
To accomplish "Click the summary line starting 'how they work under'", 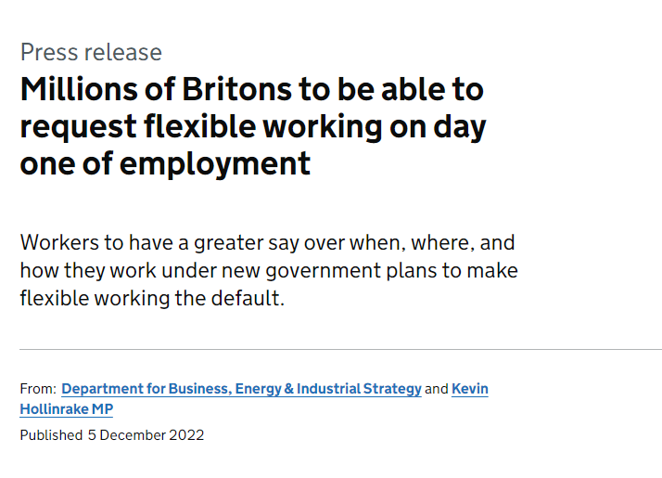I will (269, 271).
